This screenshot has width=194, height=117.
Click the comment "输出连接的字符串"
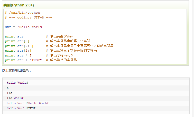(63, 60)
